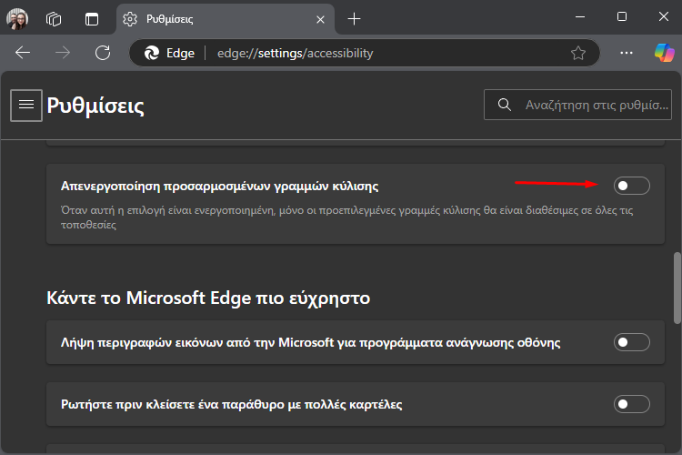Go back with the back arrow
Image resolution: width=682 pixels, height=455 pixels.
coord(23,53)
